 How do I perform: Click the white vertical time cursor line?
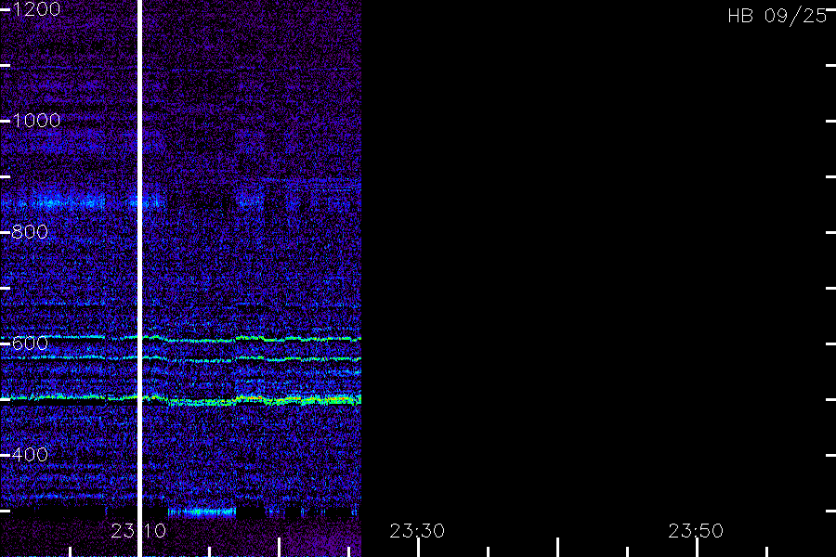(139, 278)
